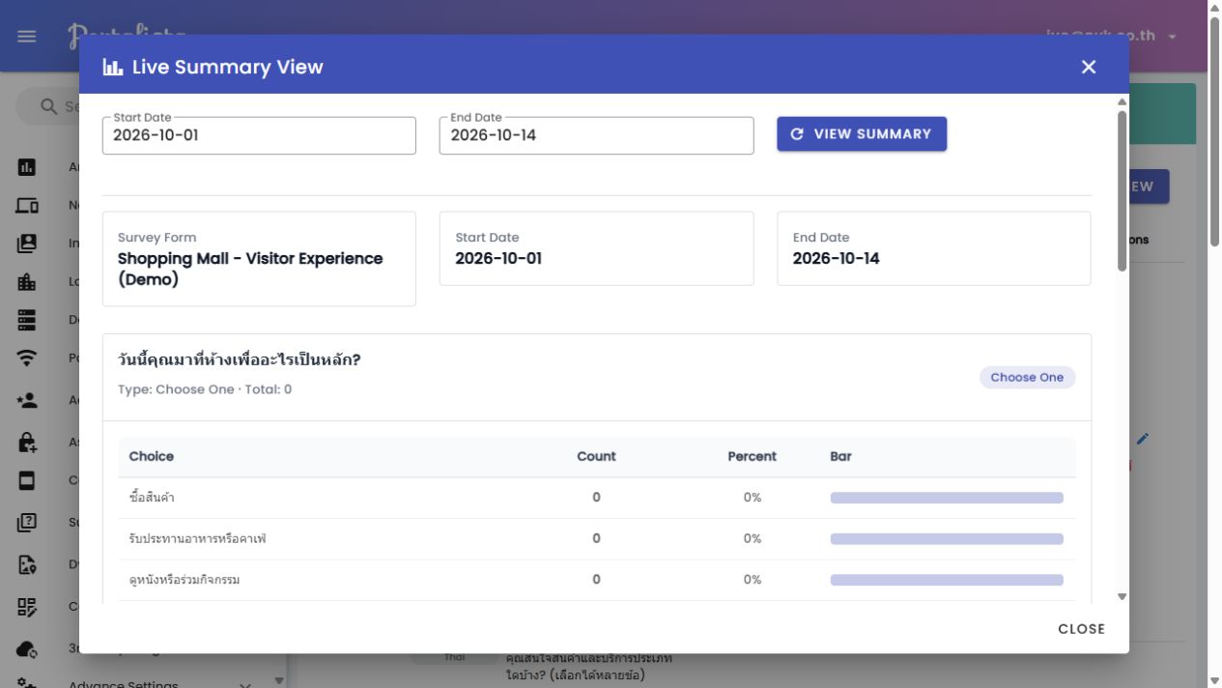The width and height of the screenshot is (1222, 688).
Task: Click the background search box
Action: pos(48,106)
